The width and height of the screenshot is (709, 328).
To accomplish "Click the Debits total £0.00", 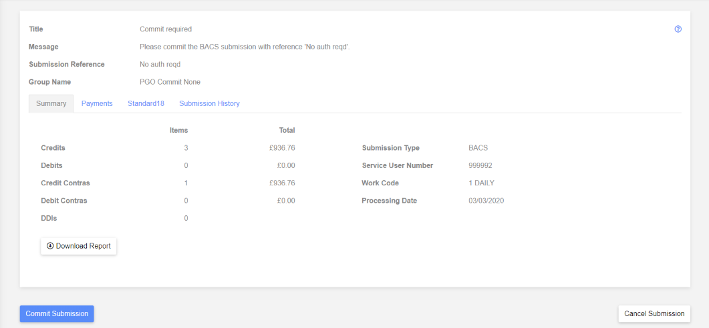I will pyautogui.click(x=286, y=165).
